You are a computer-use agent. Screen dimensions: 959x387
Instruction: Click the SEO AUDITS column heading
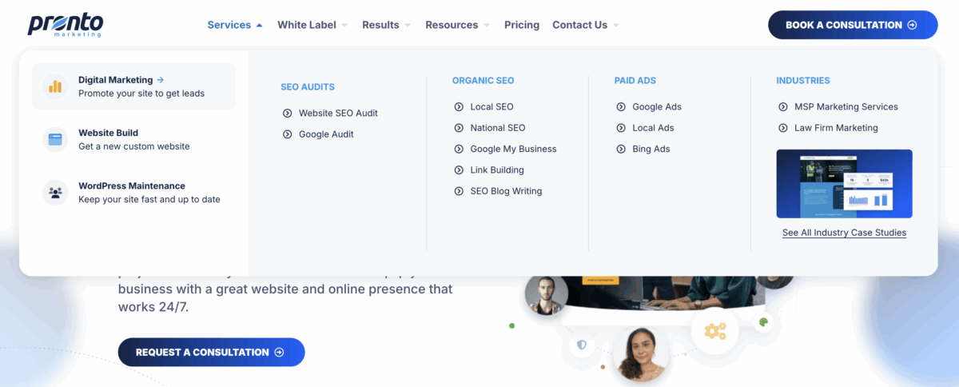308,87
